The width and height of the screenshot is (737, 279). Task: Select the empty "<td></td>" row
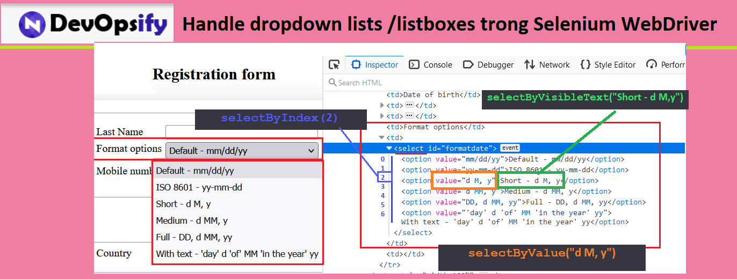(x=406, y=254)
